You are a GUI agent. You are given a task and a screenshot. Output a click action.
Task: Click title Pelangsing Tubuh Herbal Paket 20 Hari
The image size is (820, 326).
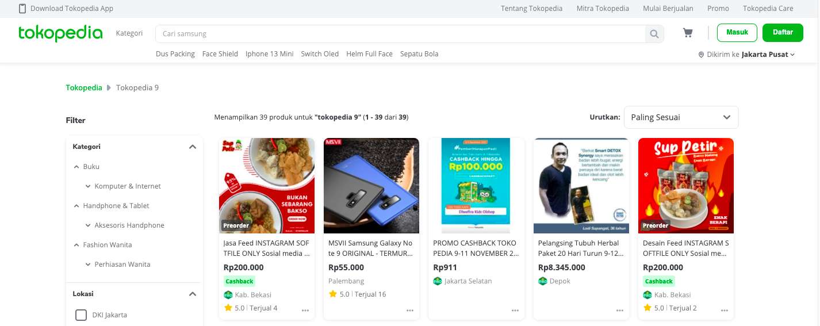(580, 248)
